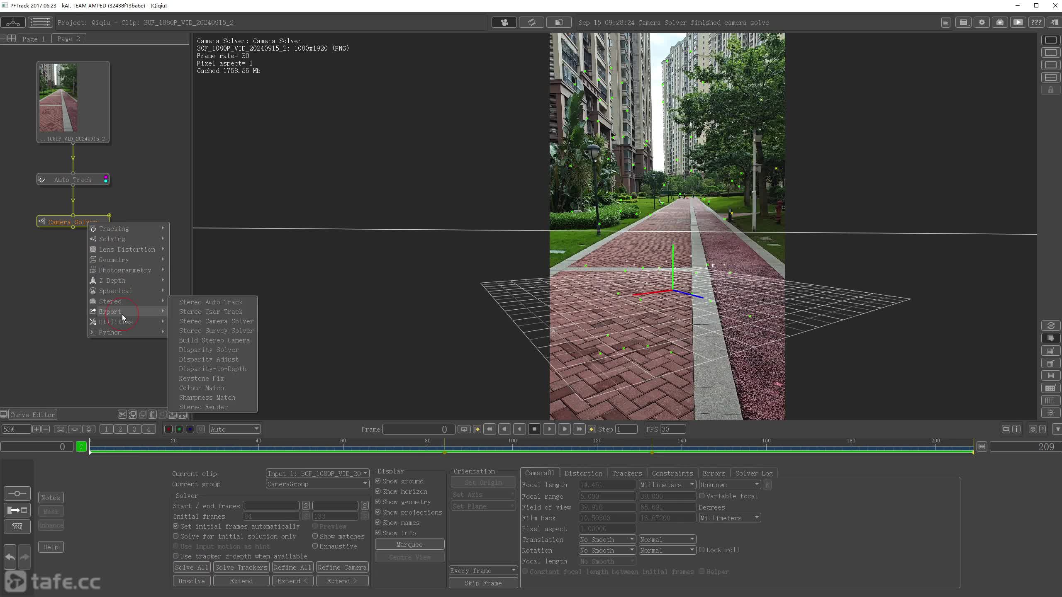Image resolution: width=1062 pixels, height=597 pixels.
Task: Switch to Page 1 tab
Action: [x=34, y=39]
